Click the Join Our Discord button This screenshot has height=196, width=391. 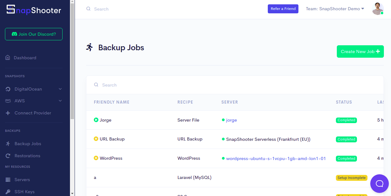point(34,34)
